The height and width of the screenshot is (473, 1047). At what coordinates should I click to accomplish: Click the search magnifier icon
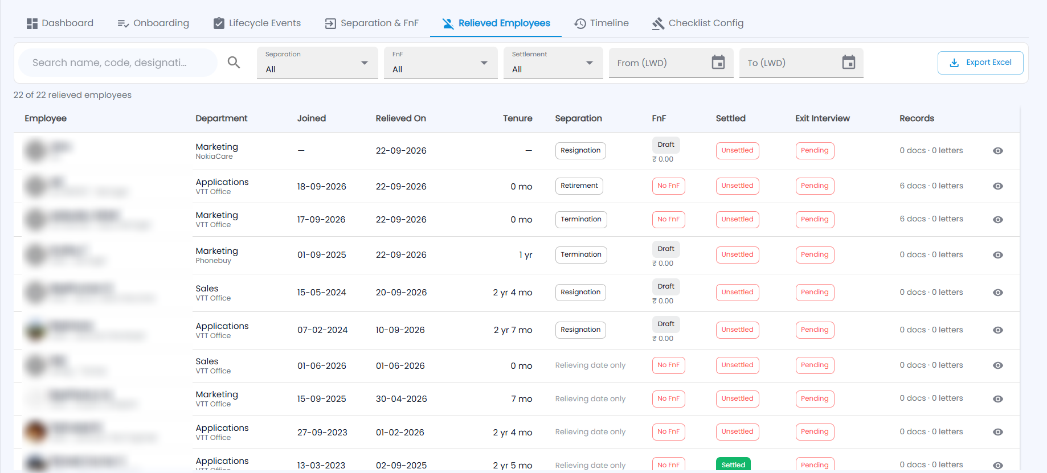click(234, 63)
